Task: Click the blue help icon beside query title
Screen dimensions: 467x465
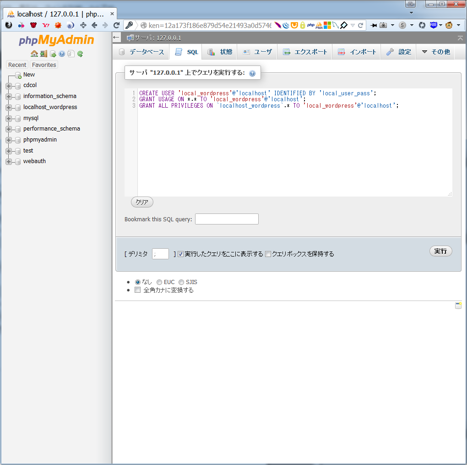Action: click(x=252, y=73)
